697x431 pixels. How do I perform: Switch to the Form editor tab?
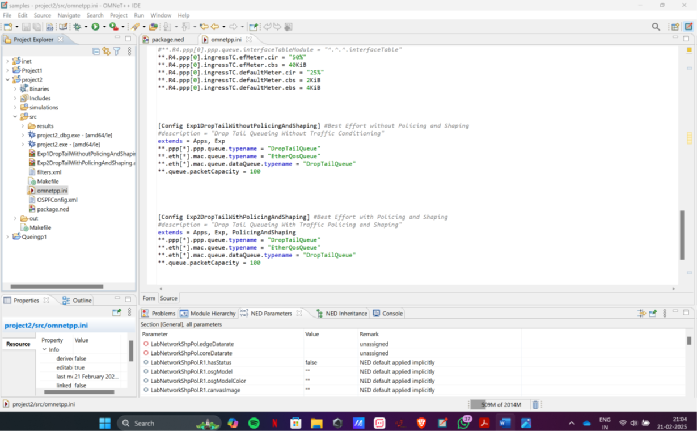[x=149, y=298]
